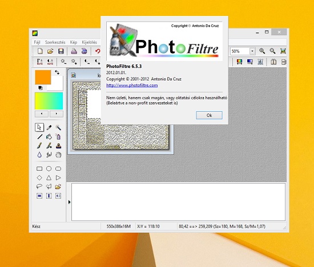Choose rounded rectangle selection shape
Image resolution: width=314 pixels, height=267 pixels.
tap(58, 169)
